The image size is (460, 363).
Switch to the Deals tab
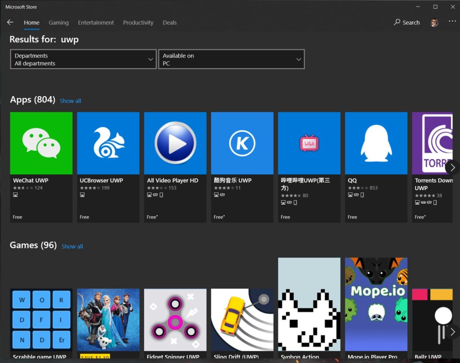pos(169,22)
